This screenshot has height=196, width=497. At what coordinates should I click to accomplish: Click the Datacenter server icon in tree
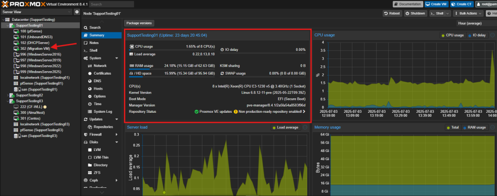click(x=8, y=19)
